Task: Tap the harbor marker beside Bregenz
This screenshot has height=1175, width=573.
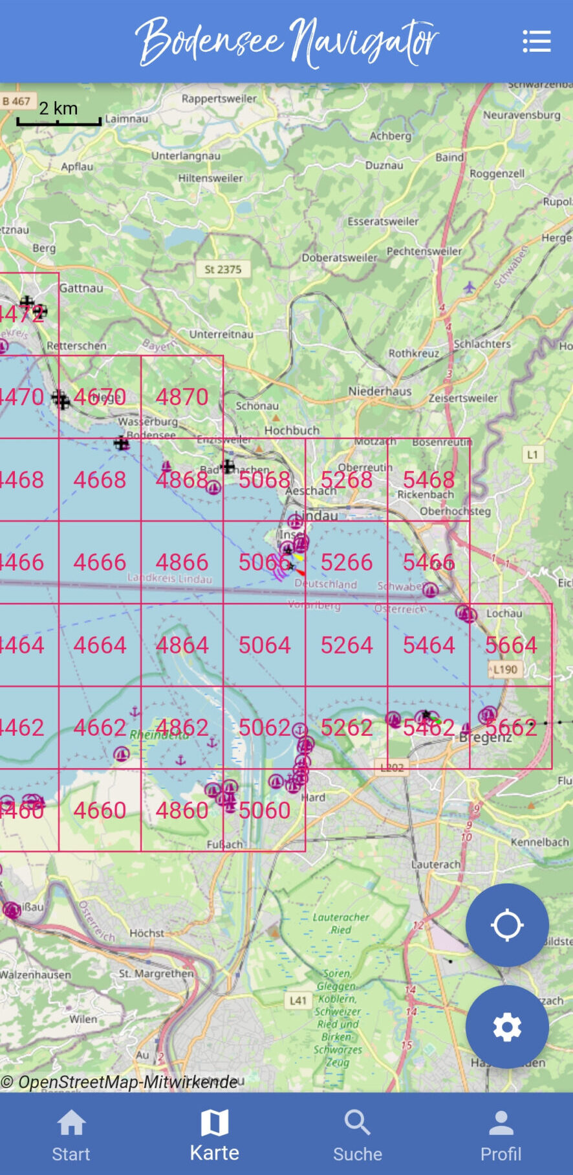Action: point(487,715)
